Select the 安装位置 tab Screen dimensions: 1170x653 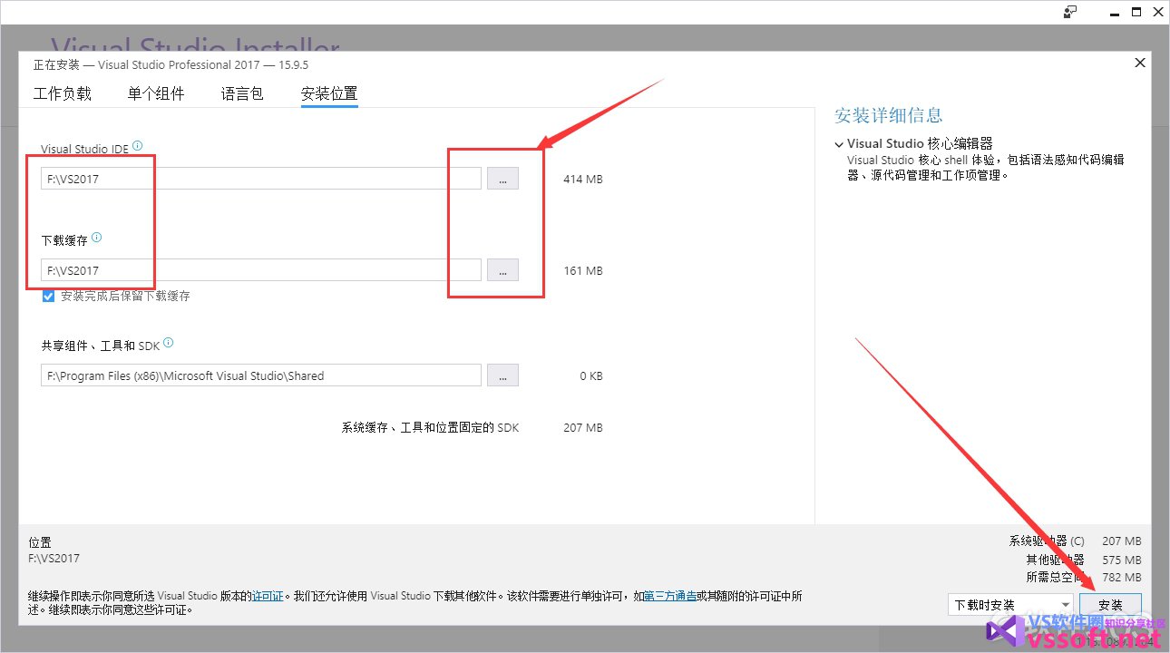[329, 93]
